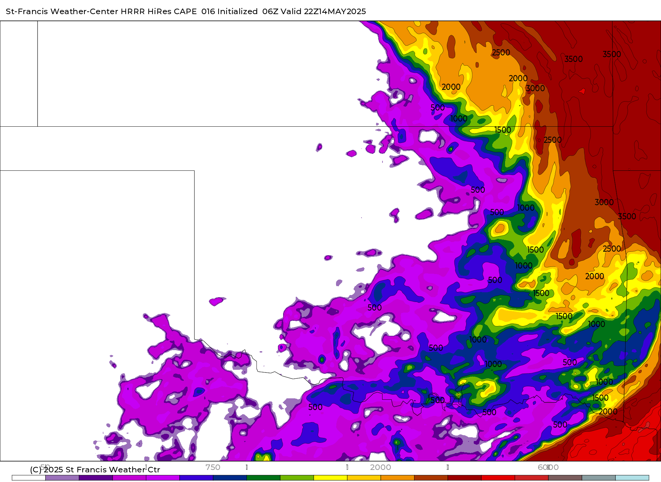Click the bright red legend swatch

[x=498, y=478]
